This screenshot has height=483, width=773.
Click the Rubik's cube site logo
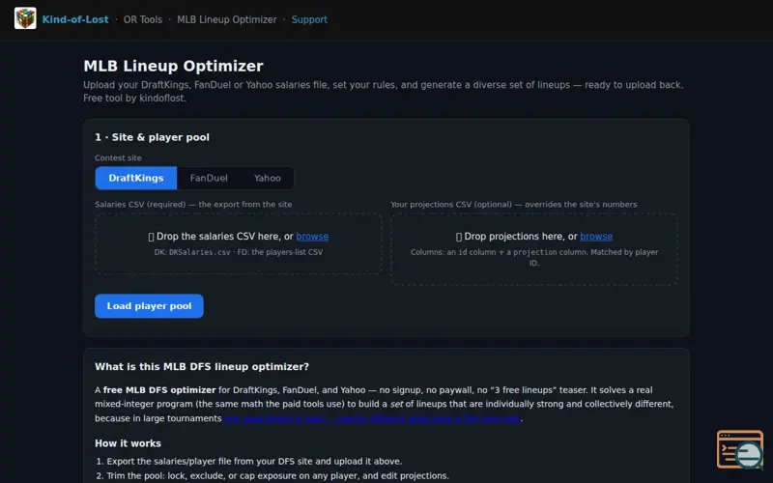(x=25, y=18)
